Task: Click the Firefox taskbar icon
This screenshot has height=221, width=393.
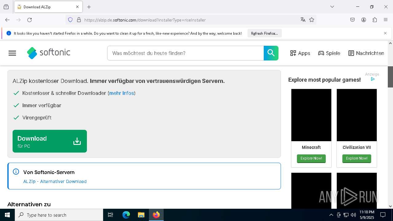Action: (x=156, y=215)
